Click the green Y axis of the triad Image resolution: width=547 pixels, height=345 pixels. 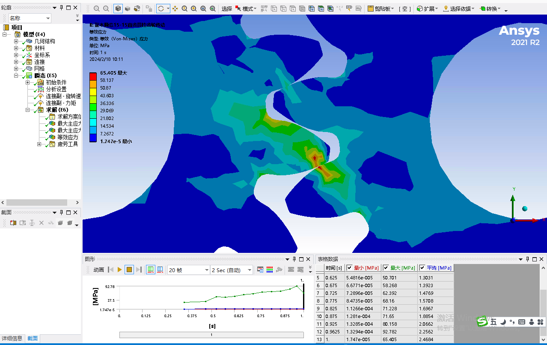click(x=513, y=207)
